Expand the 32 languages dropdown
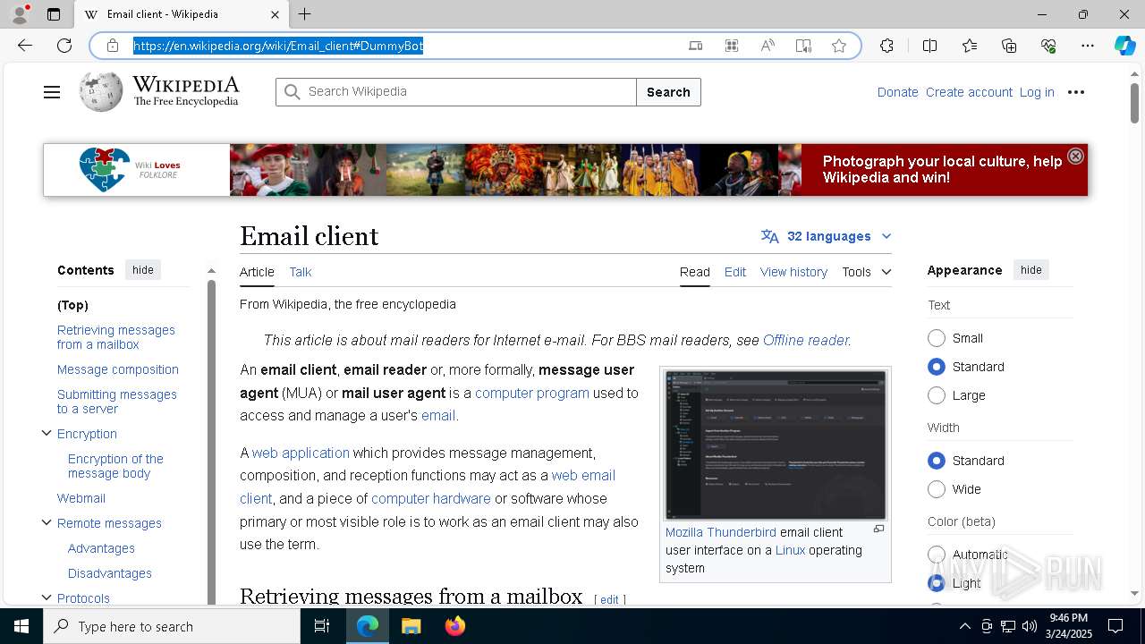The width and height of the screenshot is (1145, 644). (x=827, y=236)
